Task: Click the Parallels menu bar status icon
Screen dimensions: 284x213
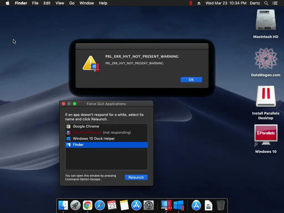Action: pos(191,3)
